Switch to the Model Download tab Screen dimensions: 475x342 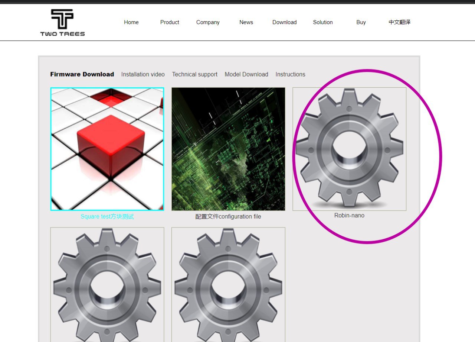click(x=246, y=74)
